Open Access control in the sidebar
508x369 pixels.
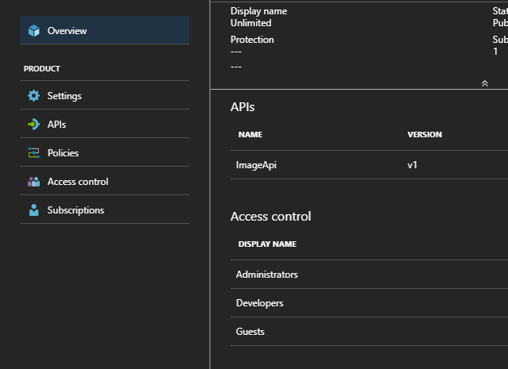tap(104, 181)
